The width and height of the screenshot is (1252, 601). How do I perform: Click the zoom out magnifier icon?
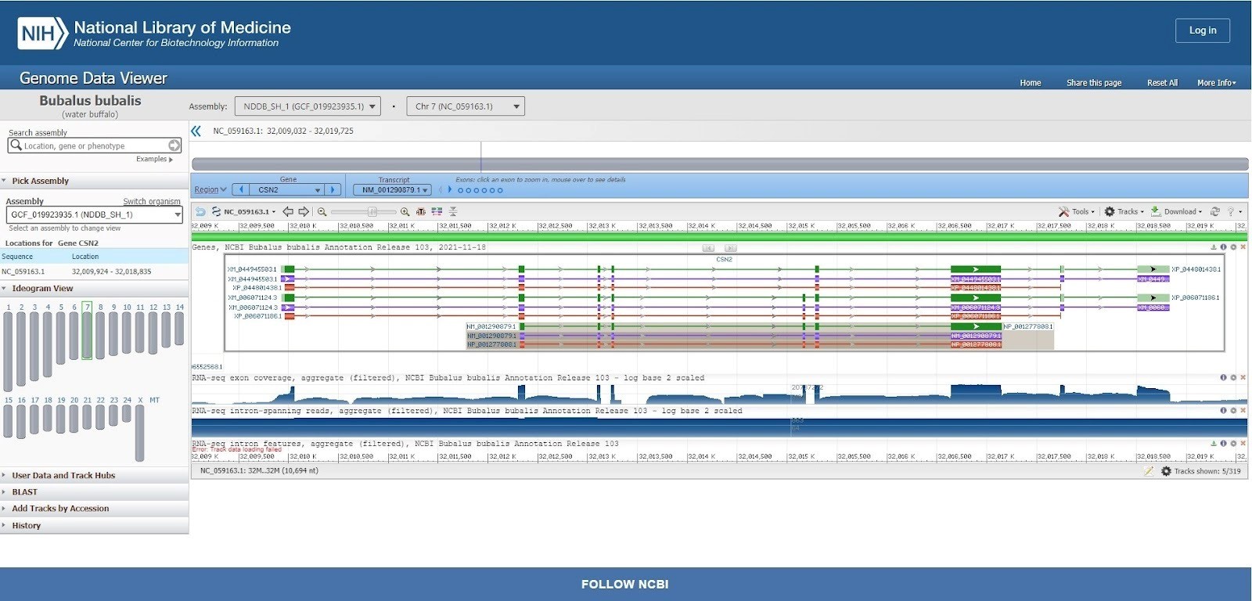[x=322, y=212]
